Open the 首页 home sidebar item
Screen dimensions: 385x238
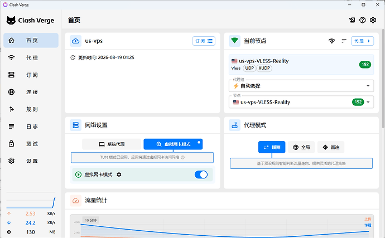point(31,40)
